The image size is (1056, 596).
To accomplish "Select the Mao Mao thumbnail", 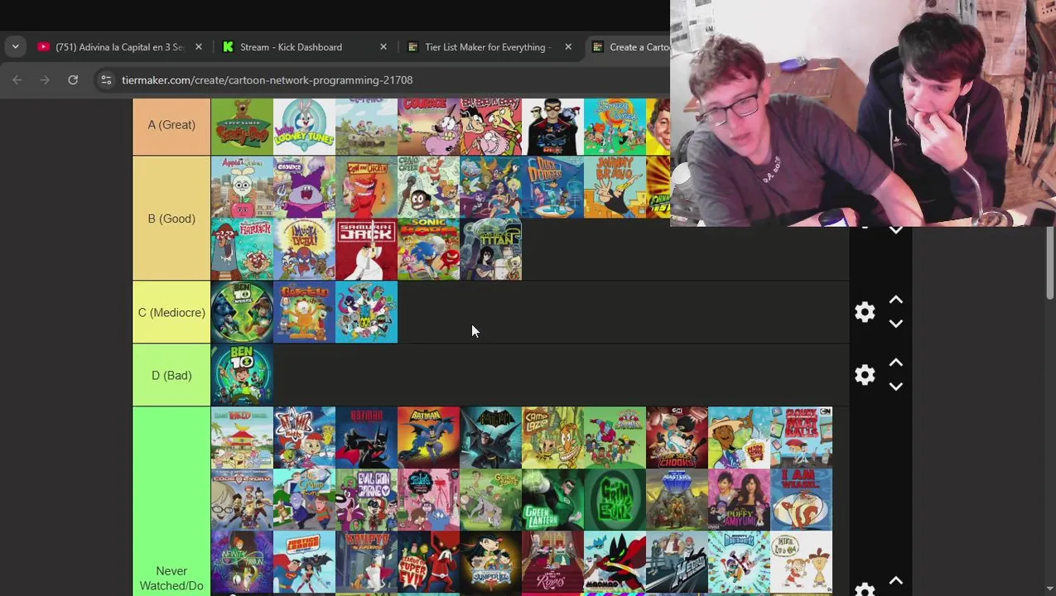I will click(x=615, y=561).
